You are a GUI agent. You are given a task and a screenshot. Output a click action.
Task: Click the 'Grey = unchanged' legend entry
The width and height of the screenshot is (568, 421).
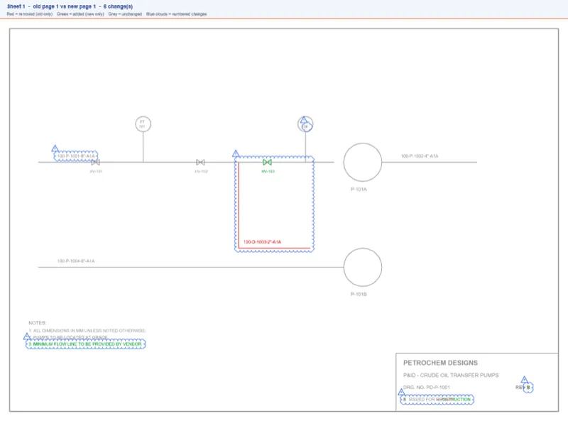125,14
